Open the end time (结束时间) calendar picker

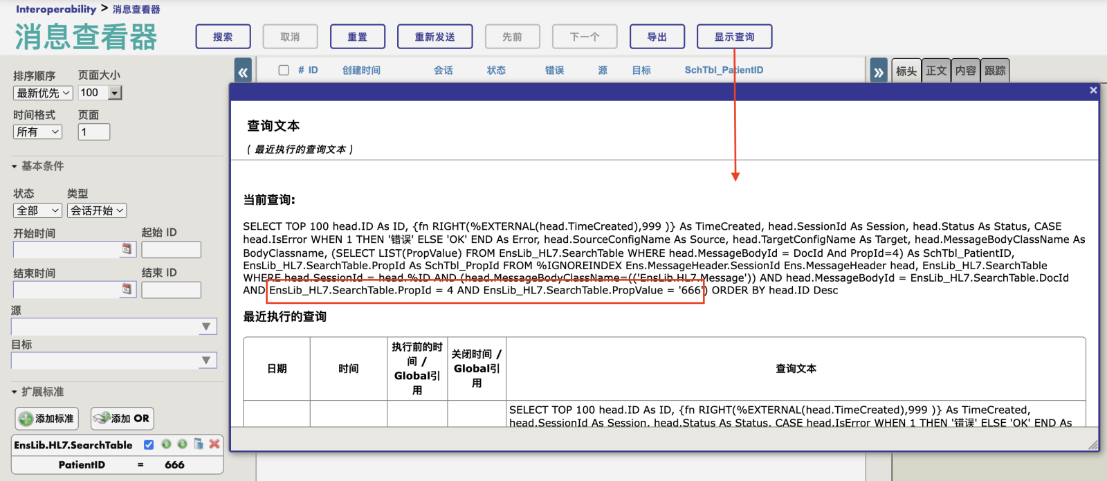127,289
